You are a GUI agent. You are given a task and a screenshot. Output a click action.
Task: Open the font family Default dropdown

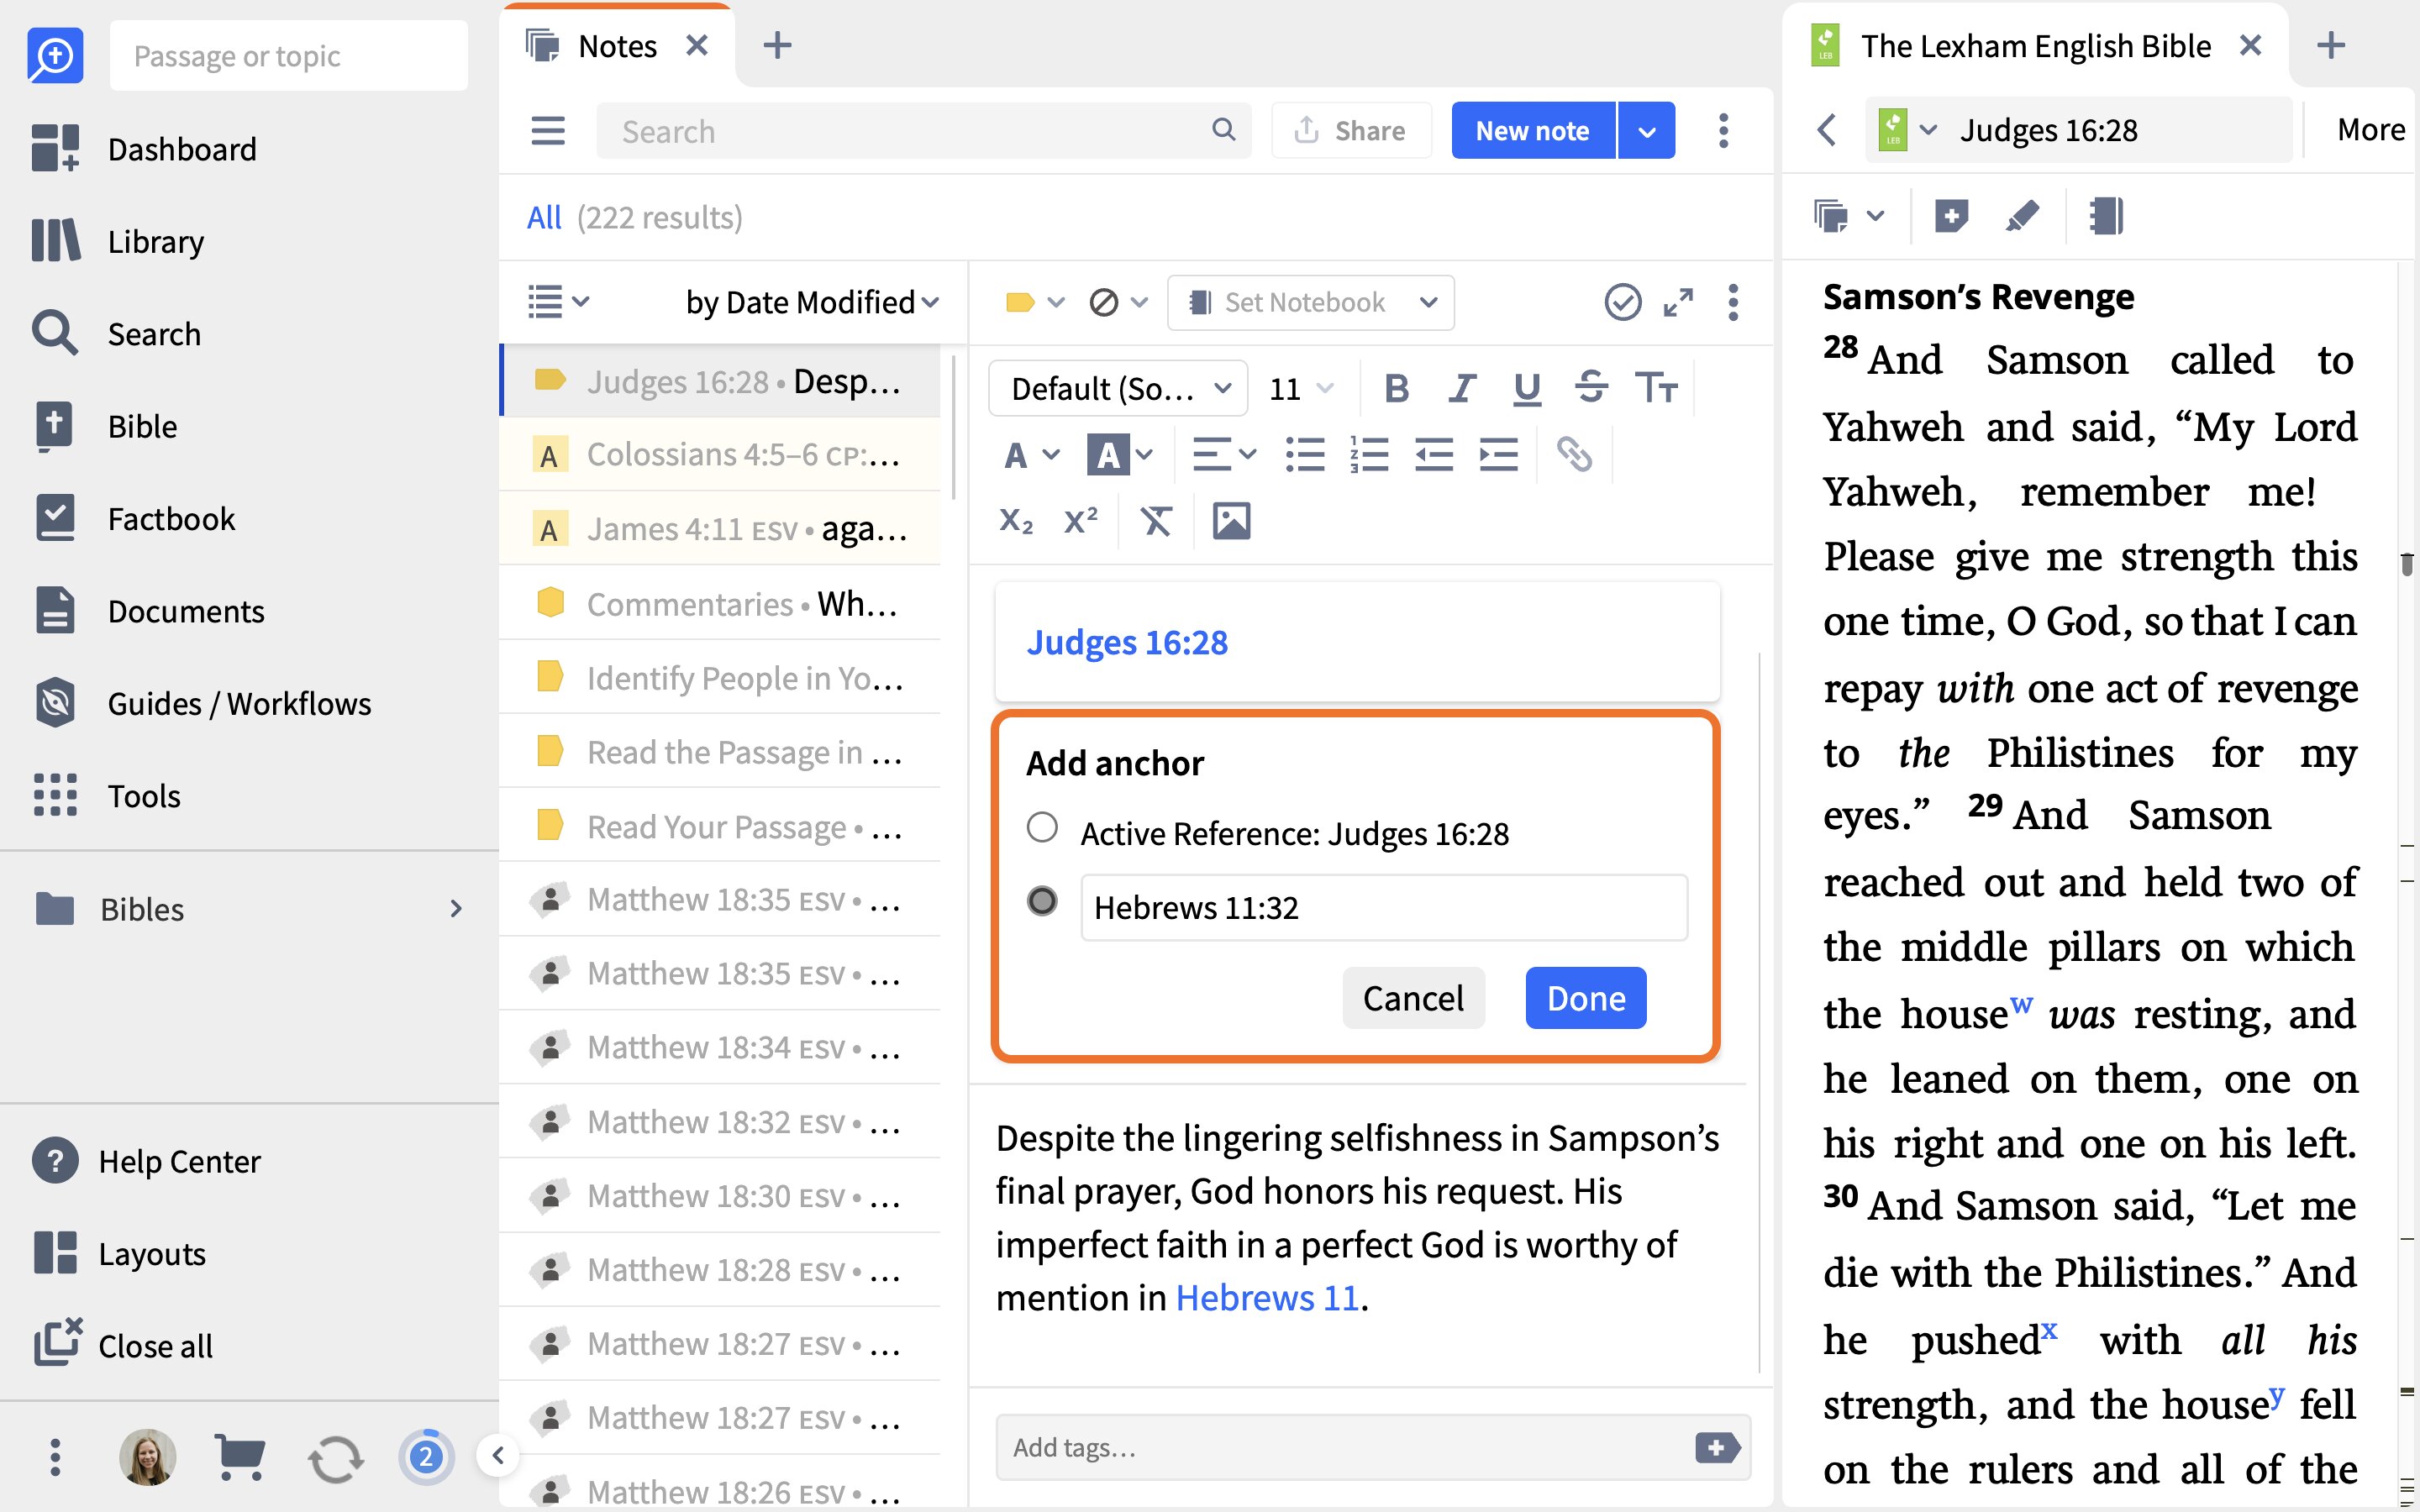1118,388
